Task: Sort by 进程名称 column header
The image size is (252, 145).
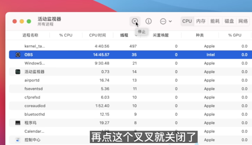Action: 30,35
